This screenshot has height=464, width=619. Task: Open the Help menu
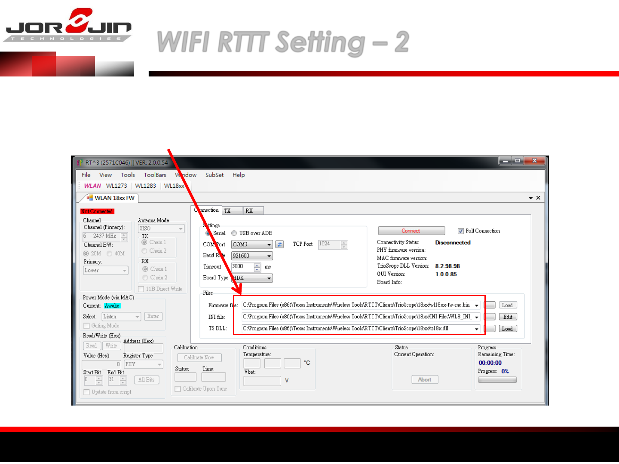pyautogui.click(x=239, y=175)
